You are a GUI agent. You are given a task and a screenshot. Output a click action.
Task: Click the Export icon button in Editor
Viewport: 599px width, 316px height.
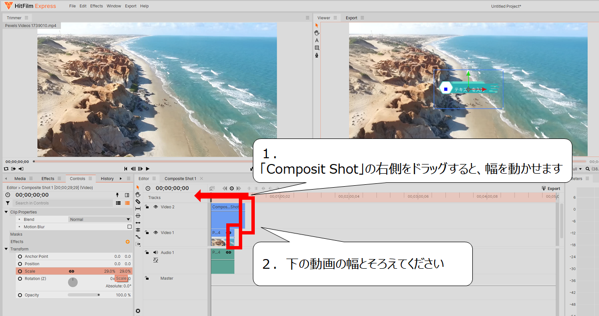551,188
